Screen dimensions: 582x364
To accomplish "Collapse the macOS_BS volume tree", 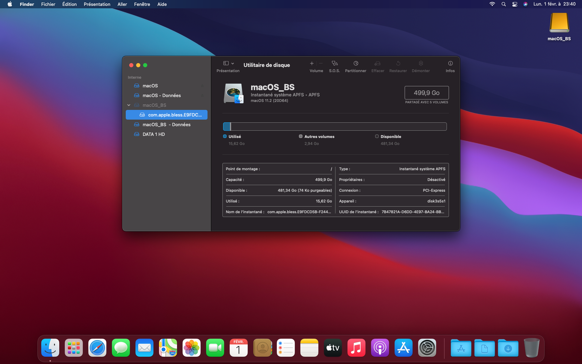I will click(129, 105).
